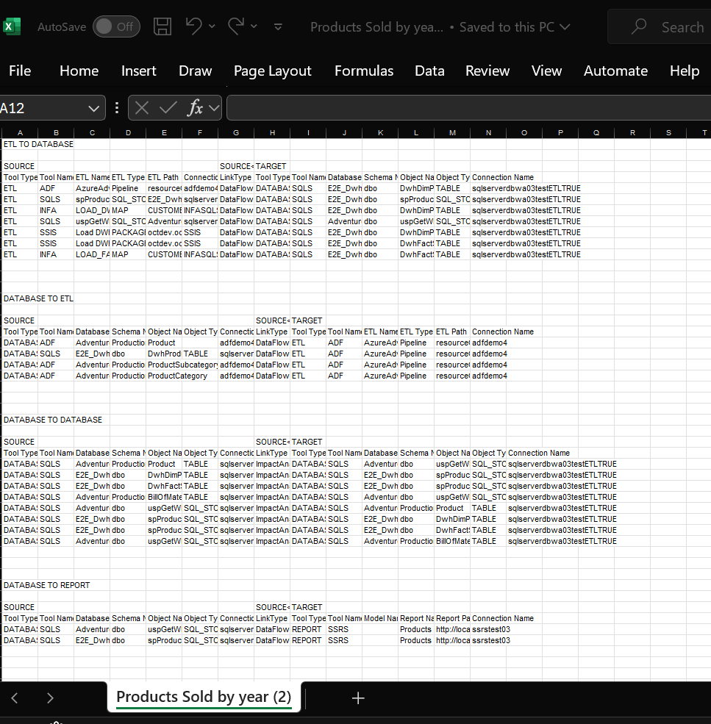This screenshot has width=711, height=724.
Task: Select the 'DATABASE TO ETL' heading cell
Action: 38,298
